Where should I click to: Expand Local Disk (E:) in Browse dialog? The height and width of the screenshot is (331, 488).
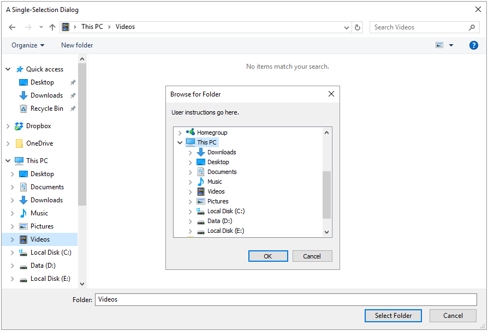(x=190, y=231)
